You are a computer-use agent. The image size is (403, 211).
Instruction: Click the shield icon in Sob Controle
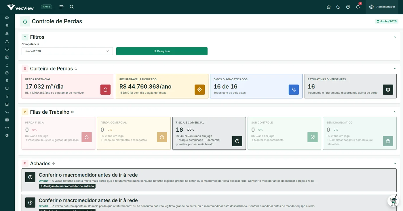[313, 137]
